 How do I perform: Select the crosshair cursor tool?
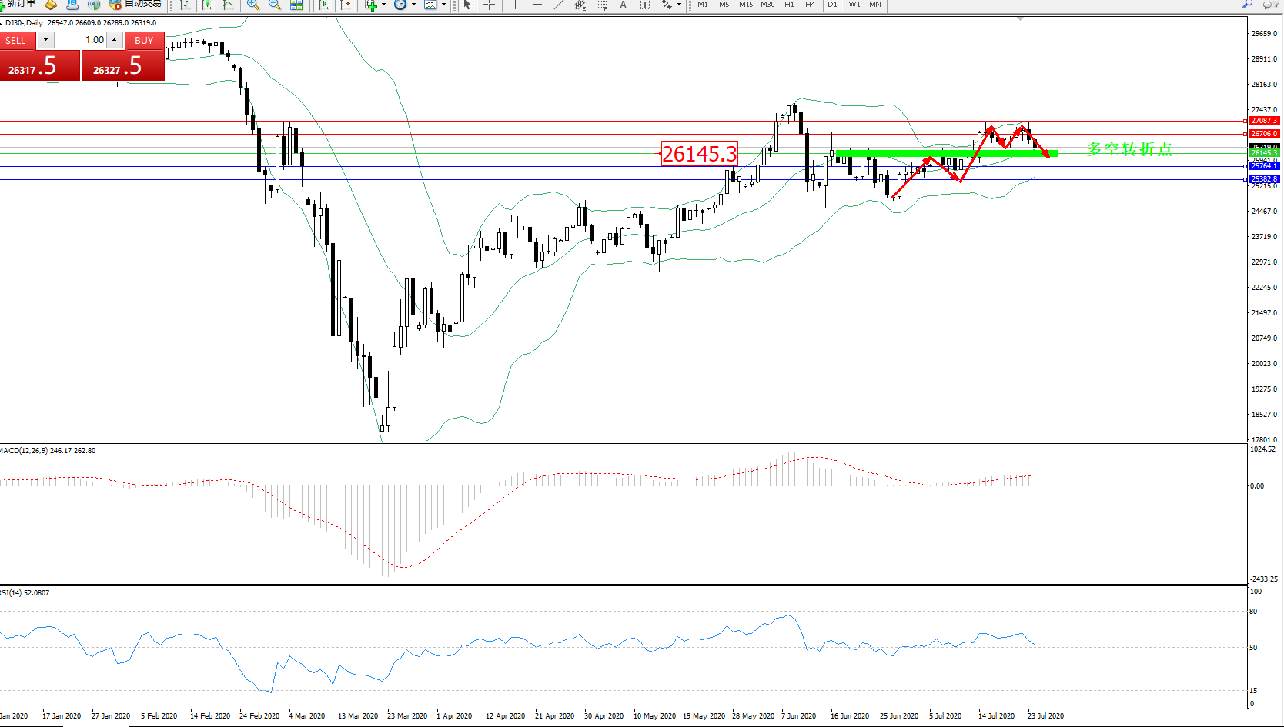coord(489,5)
